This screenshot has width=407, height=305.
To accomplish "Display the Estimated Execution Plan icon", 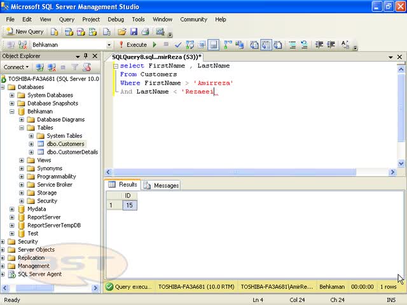I will [190, 45].
